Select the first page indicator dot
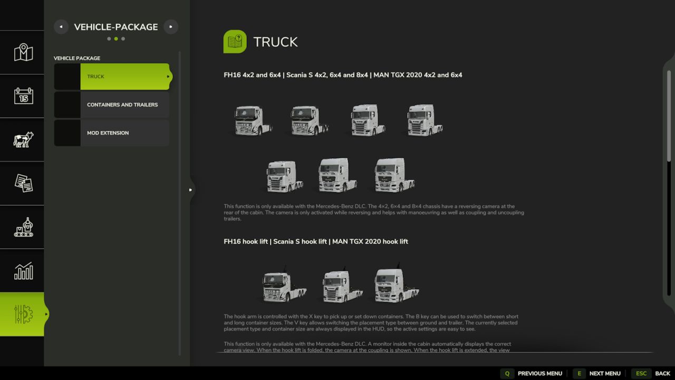 [109, 39]
